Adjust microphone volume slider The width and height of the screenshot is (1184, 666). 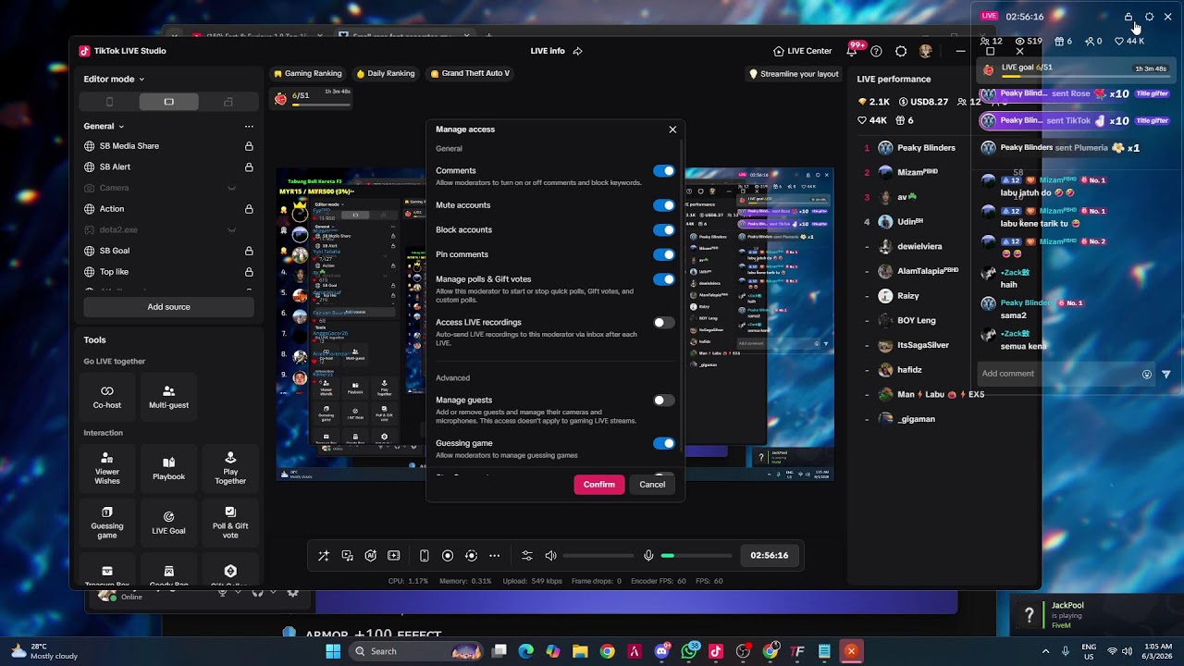coord(697,556)
